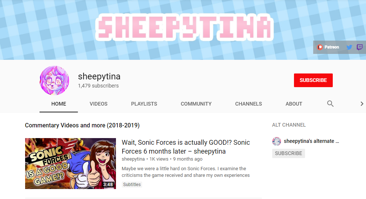Open the Patreon link in banner
Screen dimensions: 366x199
[x=328, y=47]
